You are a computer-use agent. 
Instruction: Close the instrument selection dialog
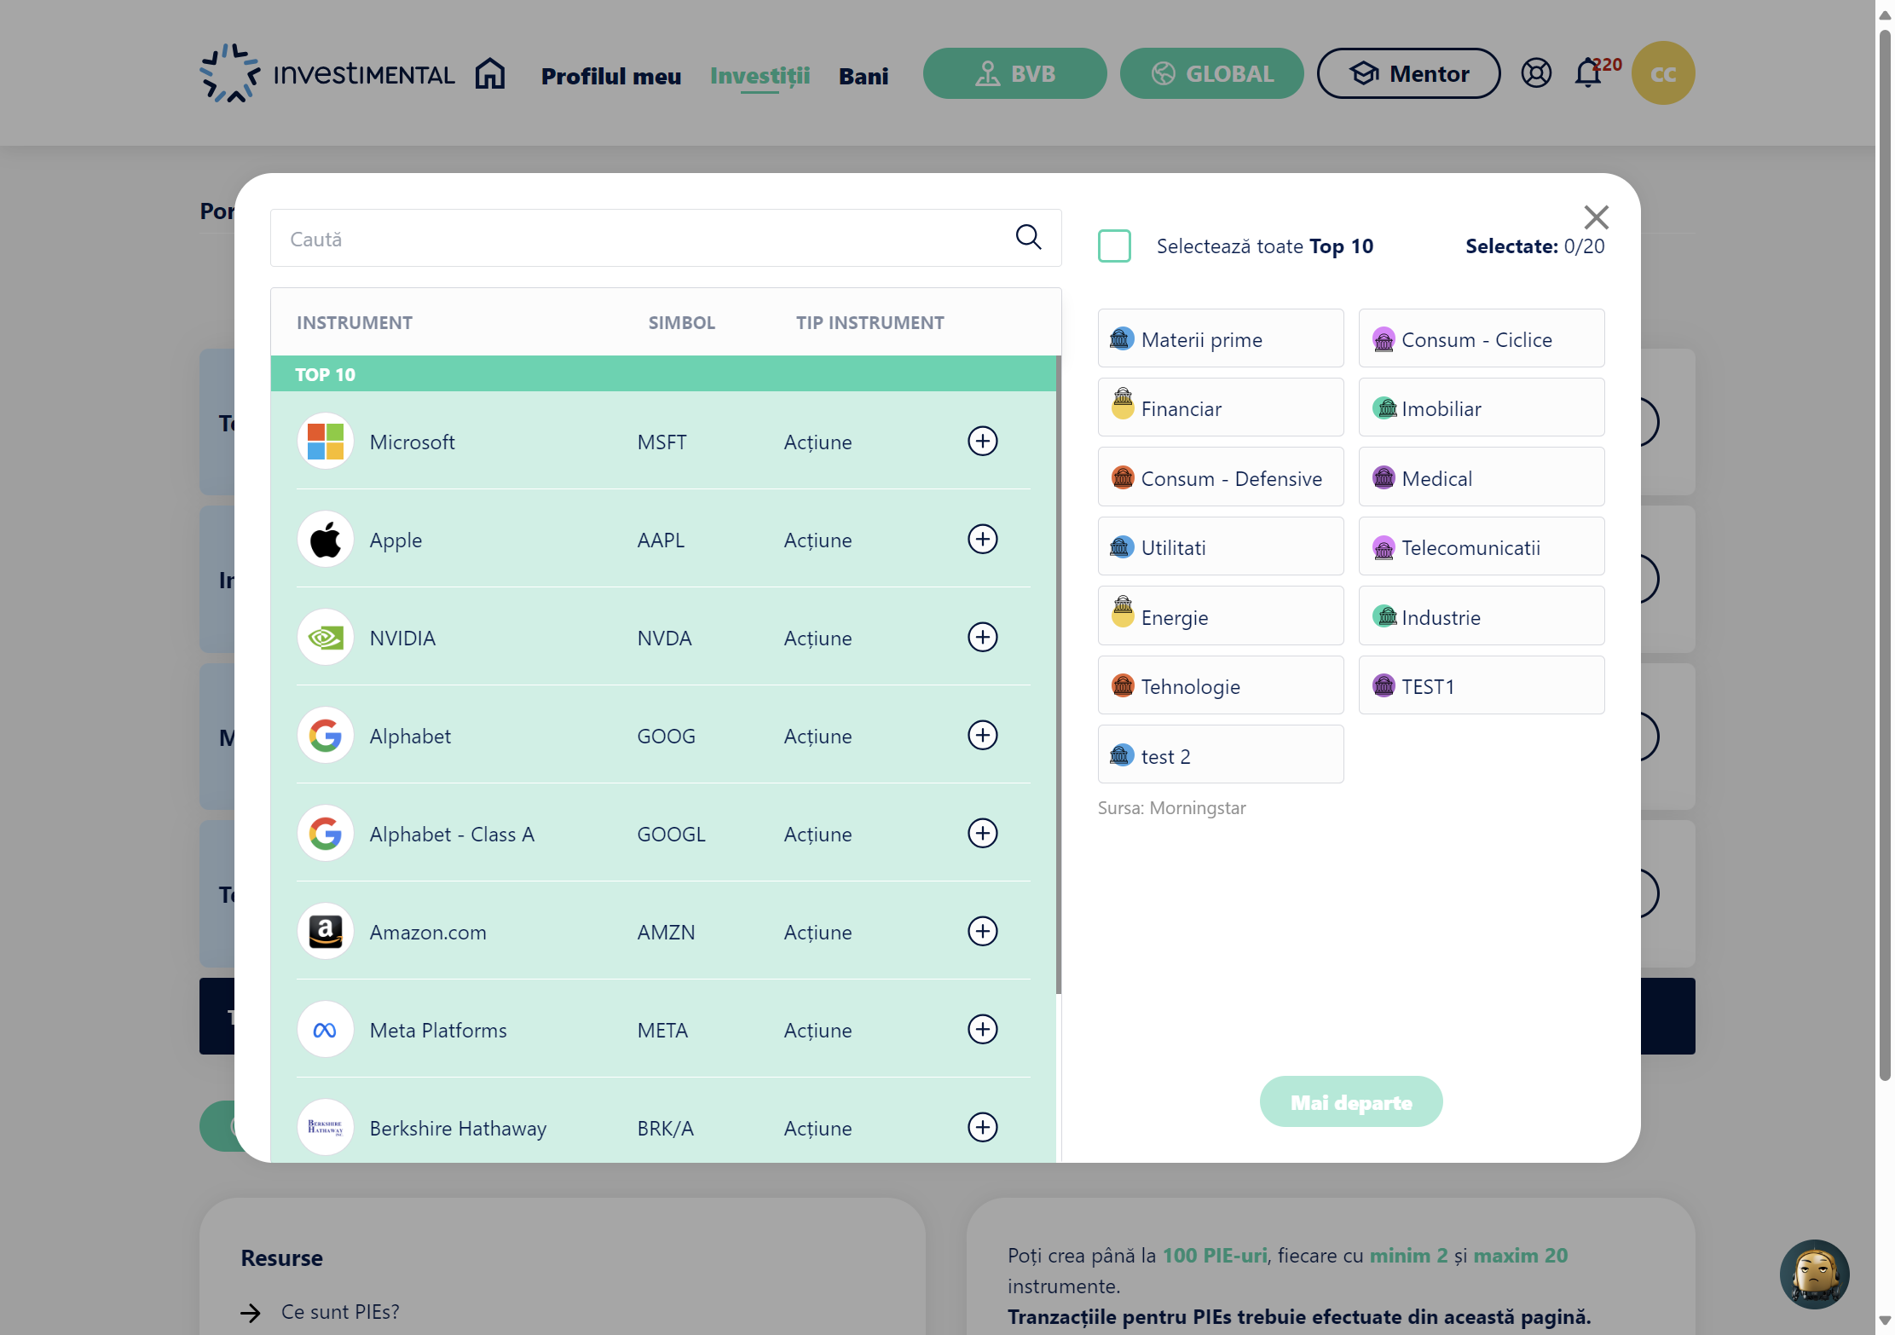click(x=1596, y=217)
